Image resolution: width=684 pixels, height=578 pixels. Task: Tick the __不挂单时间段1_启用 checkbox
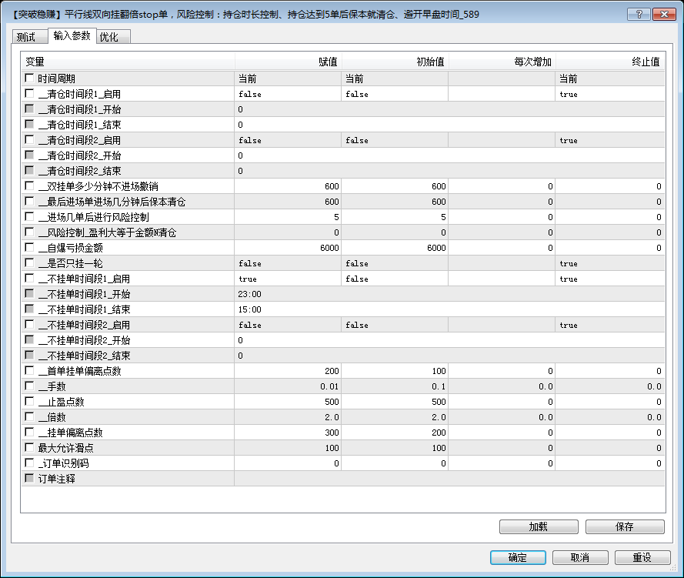coord(29,278)
